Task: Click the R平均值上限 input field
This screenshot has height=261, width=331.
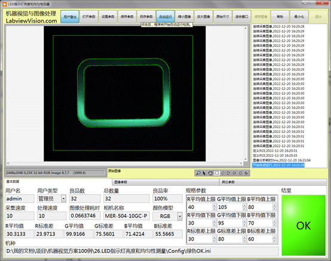Action: (x=200, y=207)
